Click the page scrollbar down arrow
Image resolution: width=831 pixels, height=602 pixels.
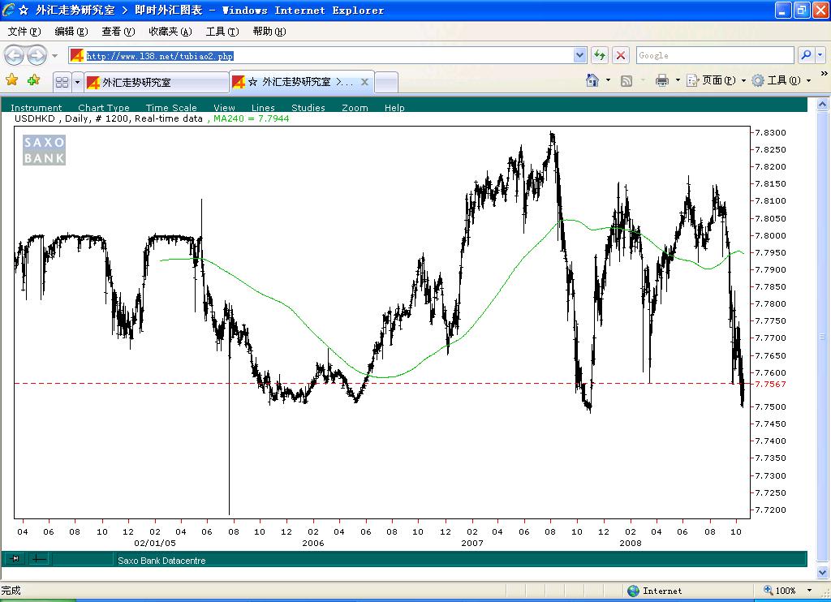pyautogui.click(x=822, y=572)
